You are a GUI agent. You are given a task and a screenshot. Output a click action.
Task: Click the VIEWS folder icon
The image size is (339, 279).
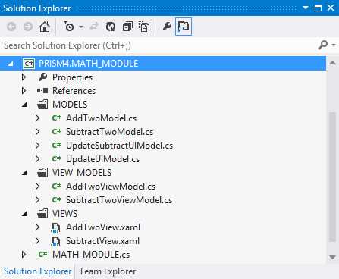(42, 214)
